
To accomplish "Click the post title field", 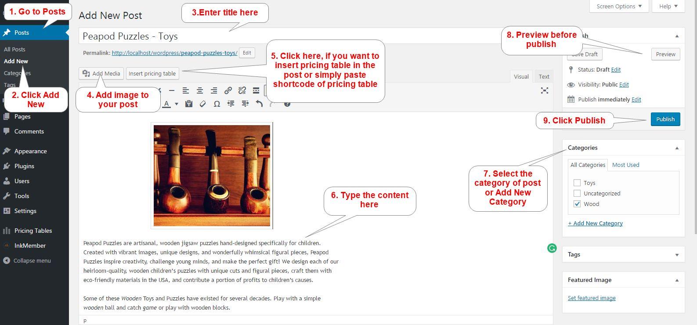I will coord(316,36).
